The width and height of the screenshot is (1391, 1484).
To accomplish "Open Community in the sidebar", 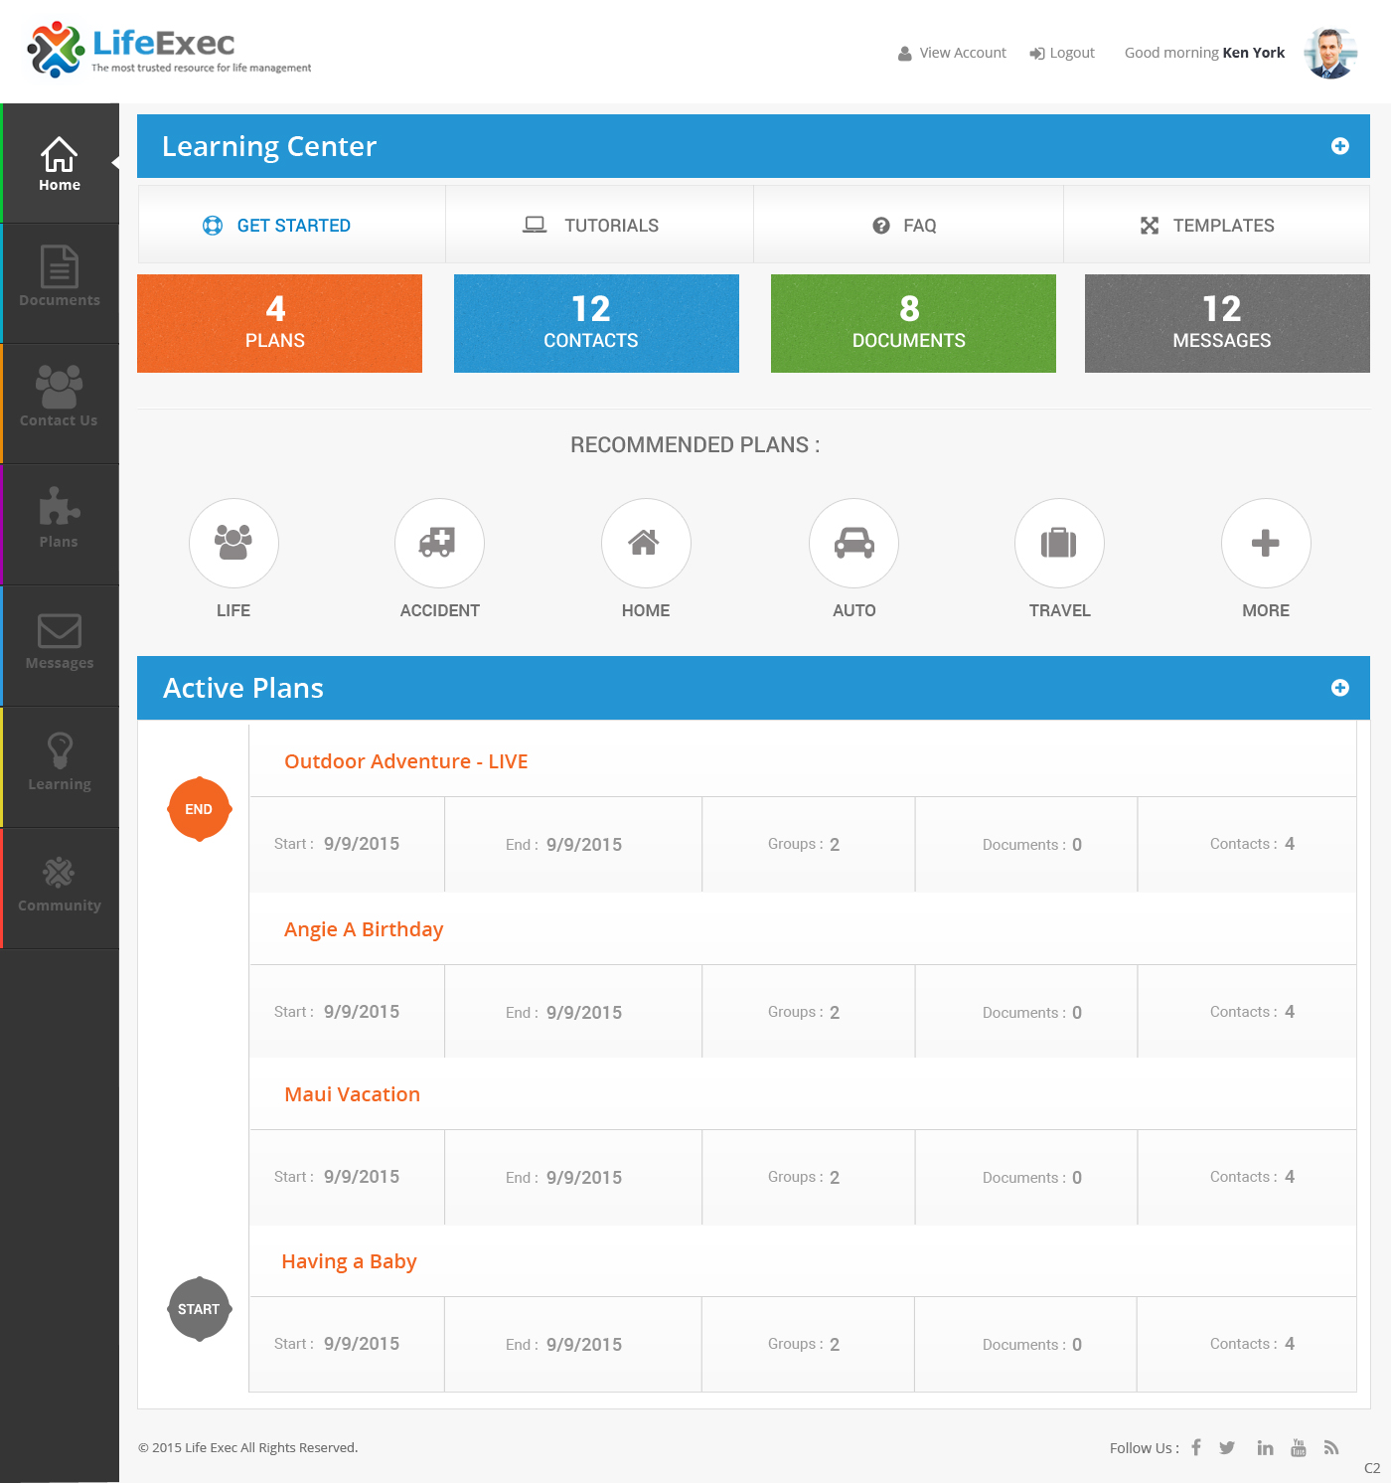I will [x=60, y=889].
